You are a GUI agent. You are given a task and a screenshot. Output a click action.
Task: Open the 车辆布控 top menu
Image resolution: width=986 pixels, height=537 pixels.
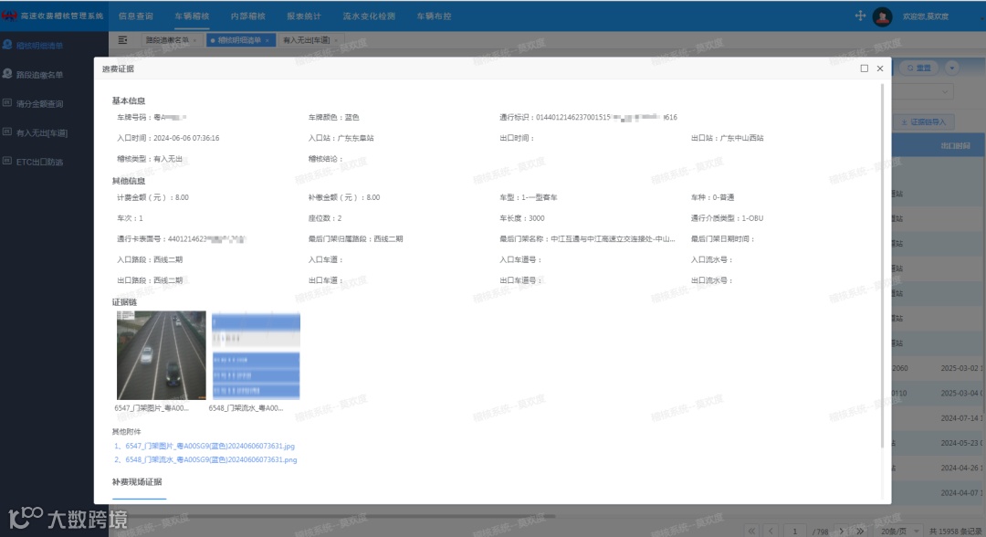(434, 16)
